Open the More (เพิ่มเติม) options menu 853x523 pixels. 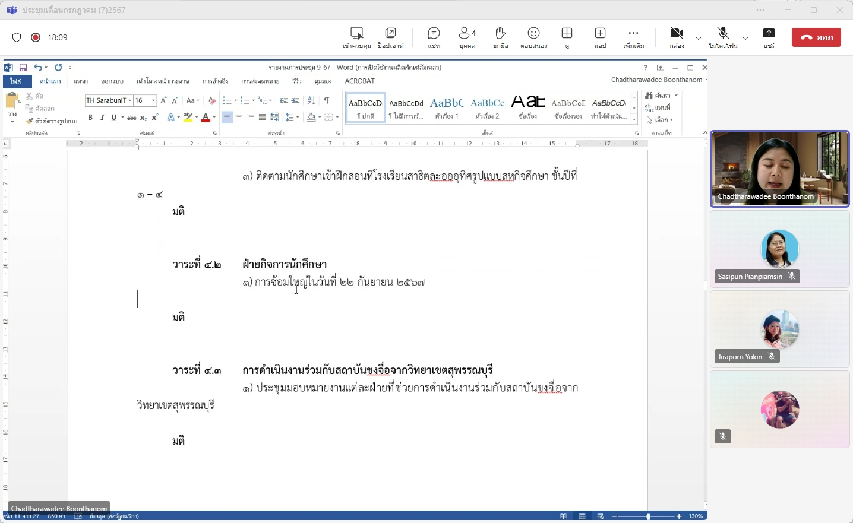tap(634, 37)
